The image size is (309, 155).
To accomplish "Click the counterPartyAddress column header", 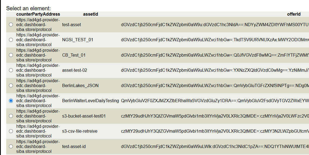I will click(38, 14).
